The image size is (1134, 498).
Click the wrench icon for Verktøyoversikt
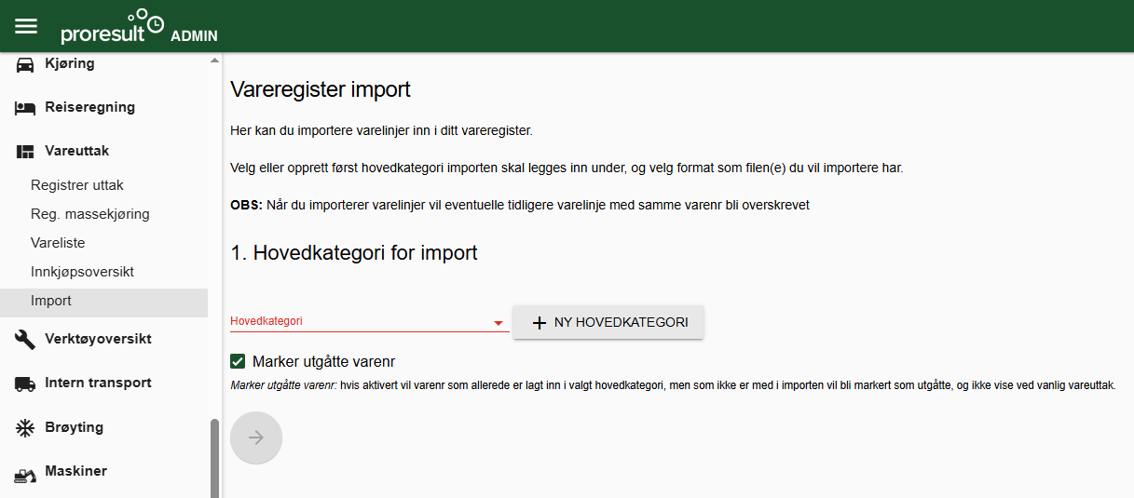(25, 340)
